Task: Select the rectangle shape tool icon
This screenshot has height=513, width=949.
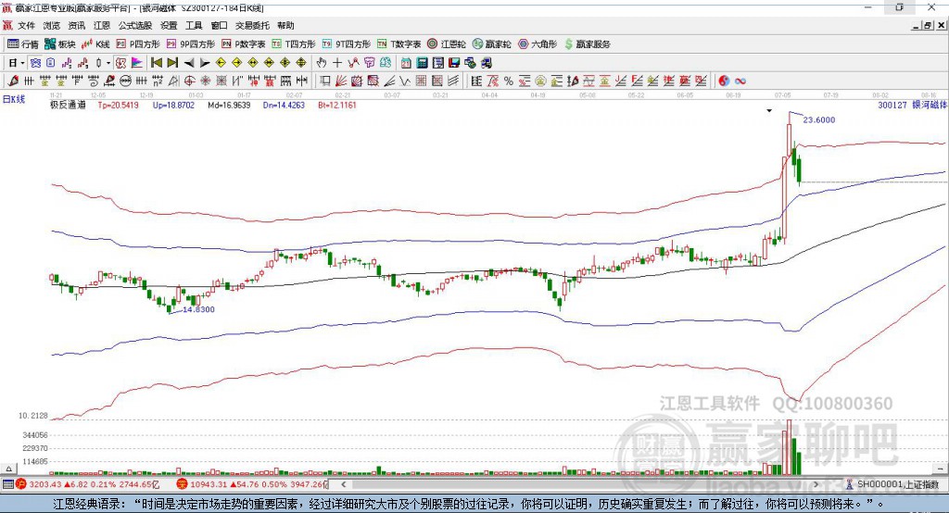Action: [324, 81]
